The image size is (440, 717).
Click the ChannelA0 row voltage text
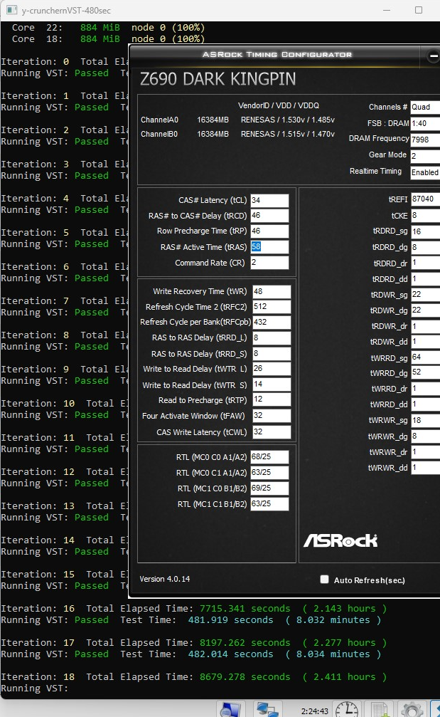click(x=288, y=120)
